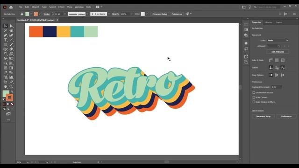Viewport: 299px width, 168px height.
Task: Select the Selection tool arrow
Action: [x=5, y=26]
